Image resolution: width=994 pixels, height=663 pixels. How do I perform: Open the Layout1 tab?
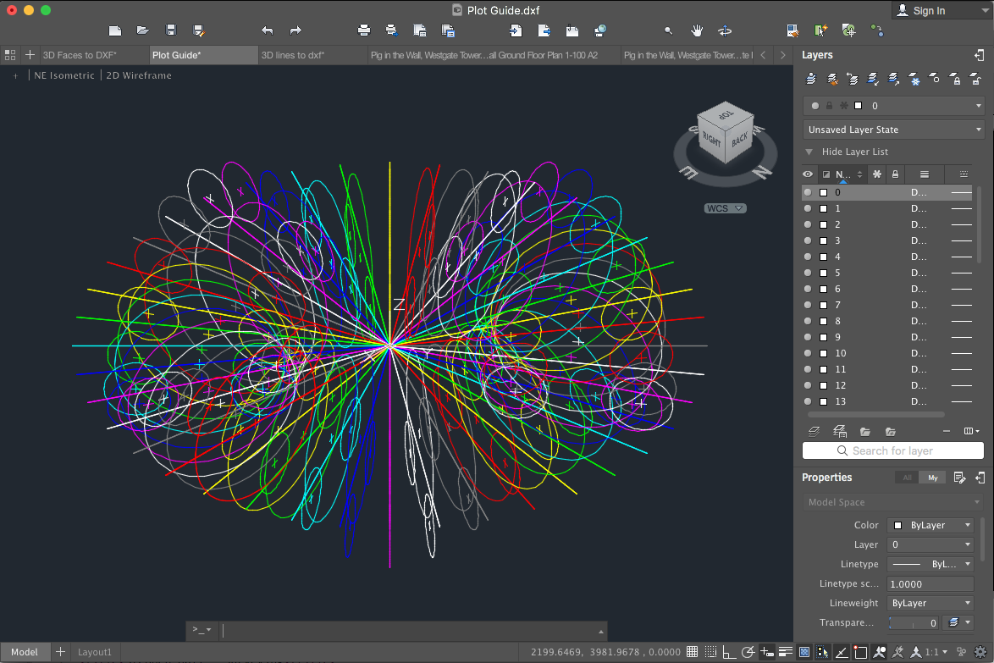[x=95, y=652]
